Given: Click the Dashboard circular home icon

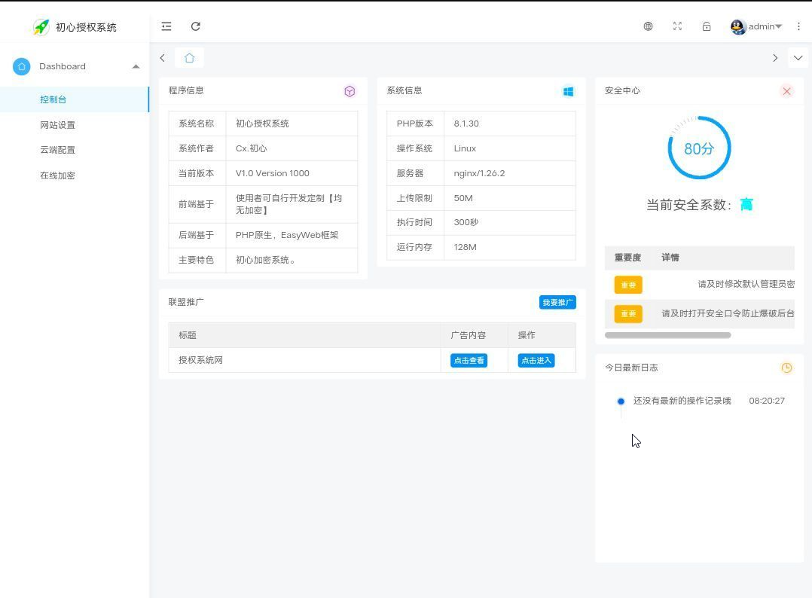Looking at the screenshot, I should point(21,66).
